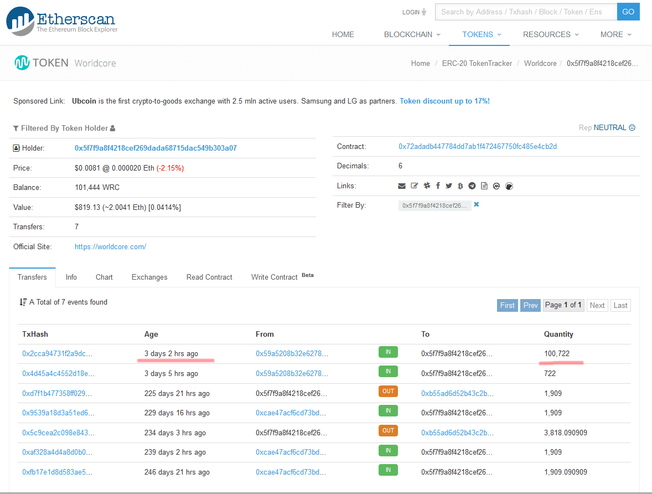Open From address 0xcae47acf6cd73bd in 239 days row
The width and height of the screenshot is (652, 494).
coord(291,452)
